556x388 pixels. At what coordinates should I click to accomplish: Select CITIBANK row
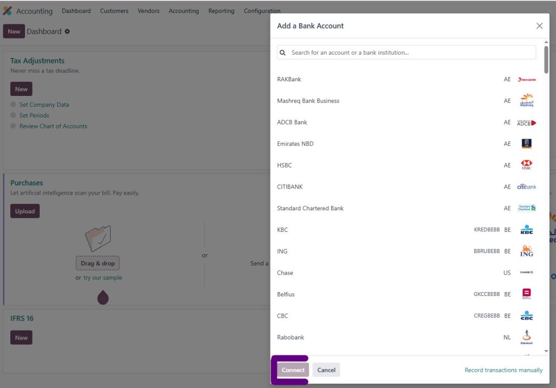tap(406, 186)
